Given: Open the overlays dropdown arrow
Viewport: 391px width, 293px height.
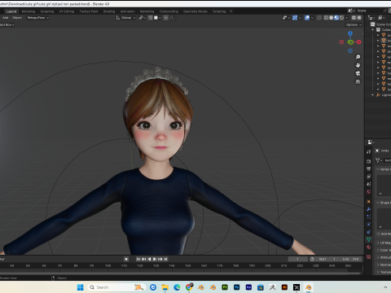Looking at the screenshot, I should coord(312,18).
